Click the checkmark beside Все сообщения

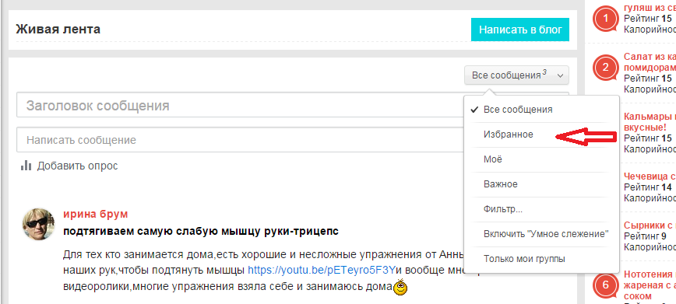pyautogui.click(x=474, y=110)
